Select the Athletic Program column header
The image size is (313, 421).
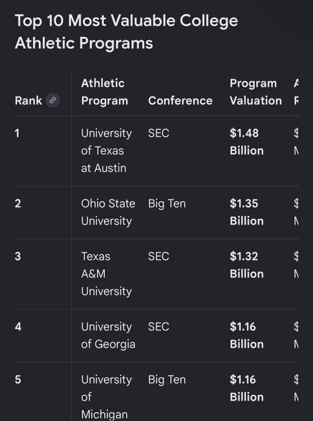point(105,92)
